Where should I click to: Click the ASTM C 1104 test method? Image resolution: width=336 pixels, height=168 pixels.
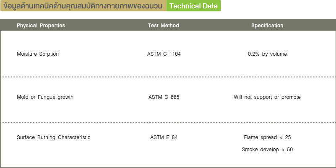tap(164, 54)
